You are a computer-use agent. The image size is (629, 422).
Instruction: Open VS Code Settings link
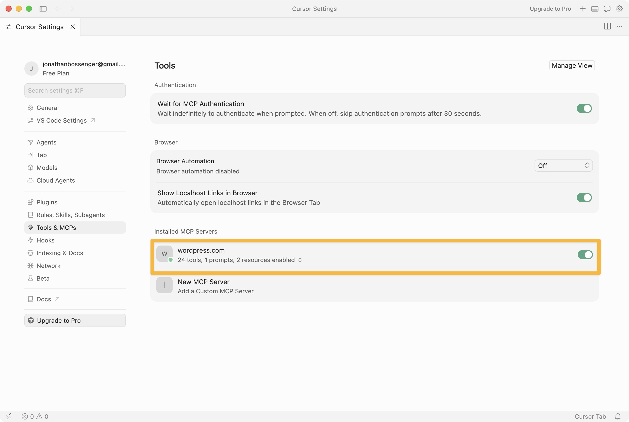pos(75,120)
